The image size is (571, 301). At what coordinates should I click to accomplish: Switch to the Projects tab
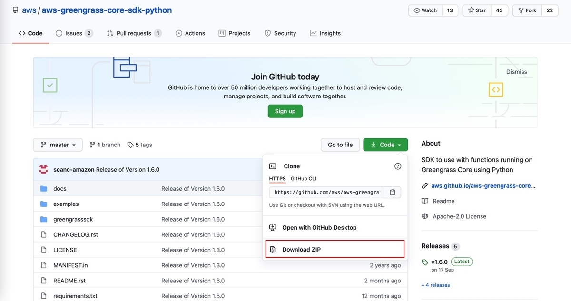click(x=235, y=33)
